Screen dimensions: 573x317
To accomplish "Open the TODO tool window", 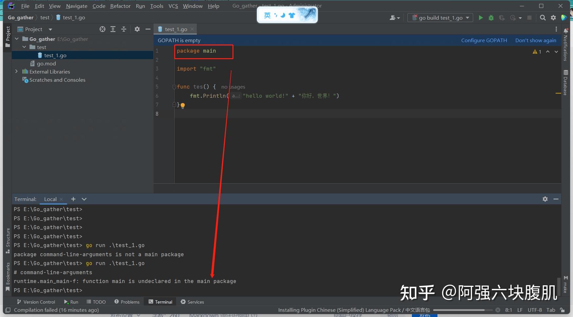I will pos(96,302).
